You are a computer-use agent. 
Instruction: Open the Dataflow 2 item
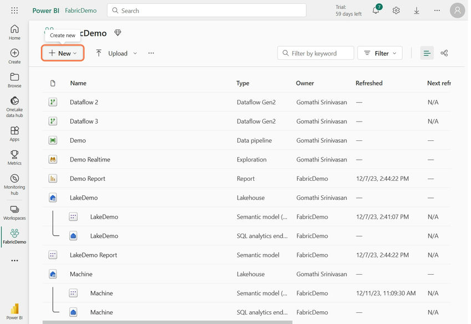(x=84, y=102)
